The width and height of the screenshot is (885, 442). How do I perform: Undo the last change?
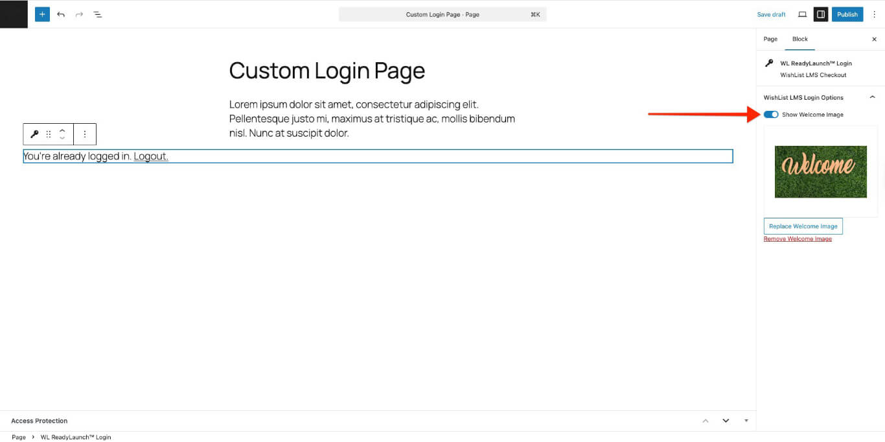tap(60, 14)
